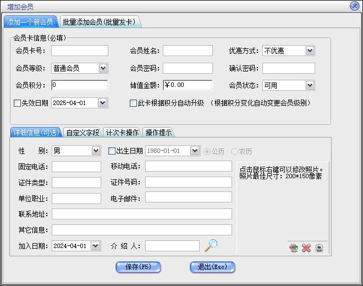Image resolution: width=363 pixels, height=286 pixels.
Task: Select the 公历 radio button
Action: coord(207,151)
